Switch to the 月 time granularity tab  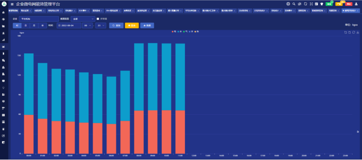click(34, 26)
